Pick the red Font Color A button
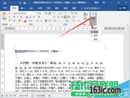 pyautogui.click(x=25, y=21)
